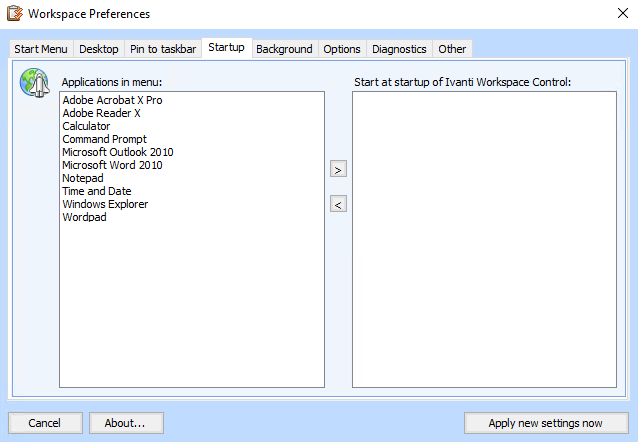The height and width of the screenshot is (442, 638).
Task: Select the Background tab
Action: pos(284,49)
